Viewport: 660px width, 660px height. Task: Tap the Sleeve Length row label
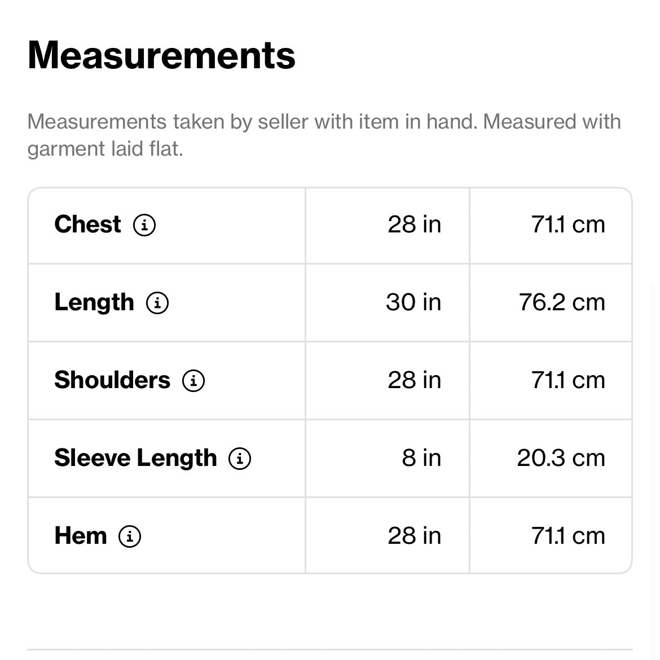point(135,458)
